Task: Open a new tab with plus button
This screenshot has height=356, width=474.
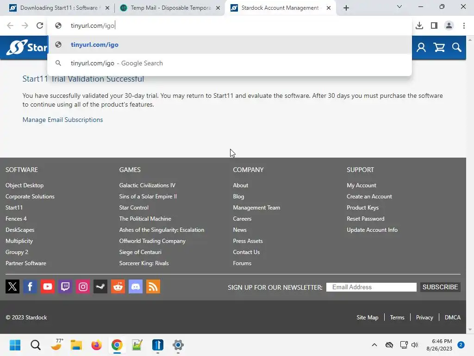Action: point(346,8)
